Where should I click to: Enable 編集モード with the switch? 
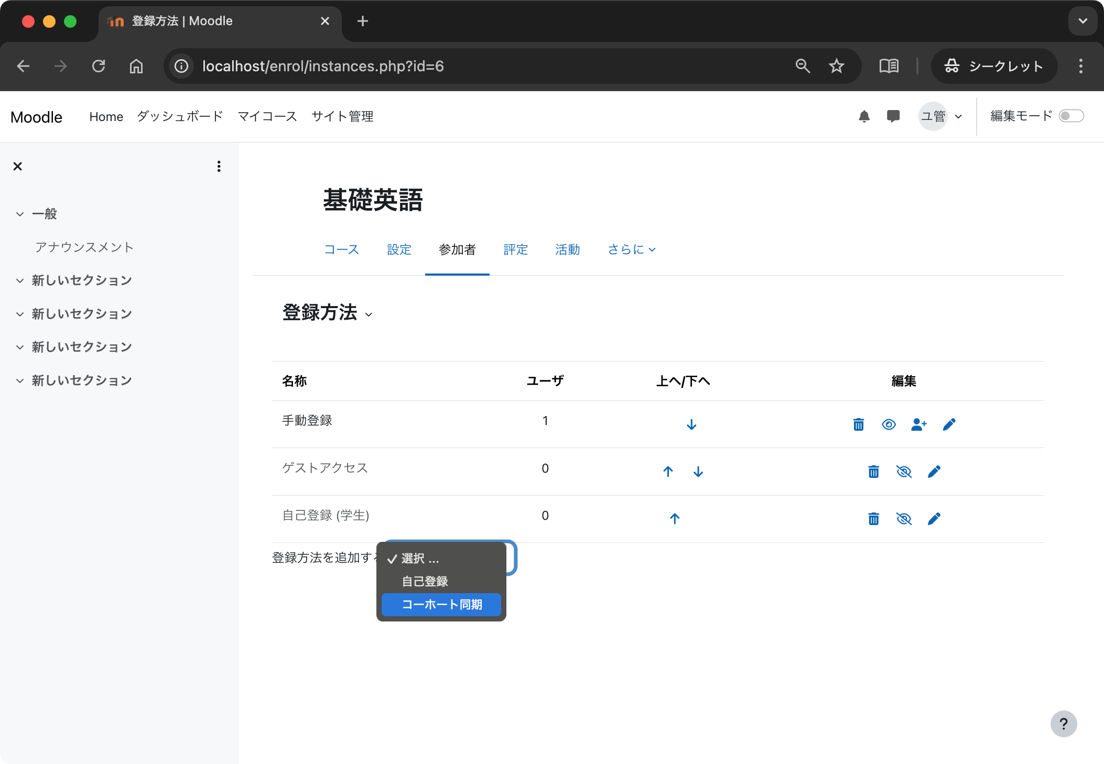(1072, 116)
